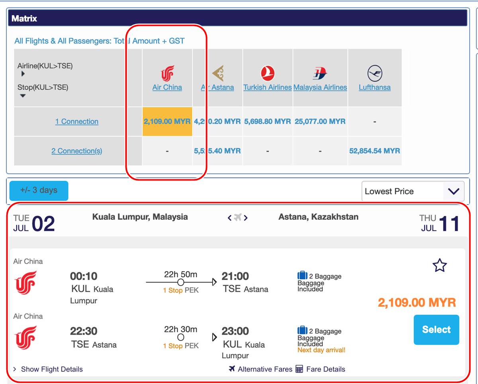
Task: Mark the flight as favorite with star
Action: [x=440, y=265]
